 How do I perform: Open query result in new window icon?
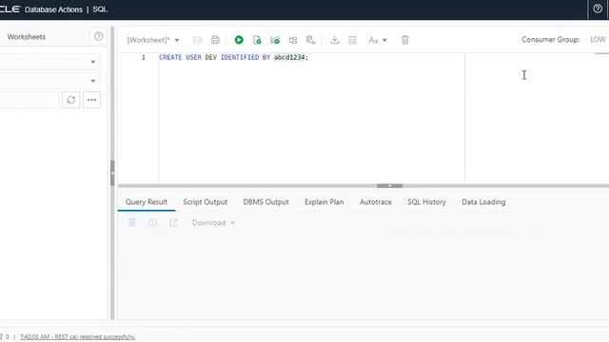173,222
